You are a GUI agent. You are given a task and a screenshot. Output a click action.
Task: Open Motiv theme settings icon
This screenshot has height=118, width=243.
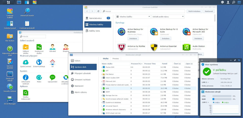click(x=39, y=77)
